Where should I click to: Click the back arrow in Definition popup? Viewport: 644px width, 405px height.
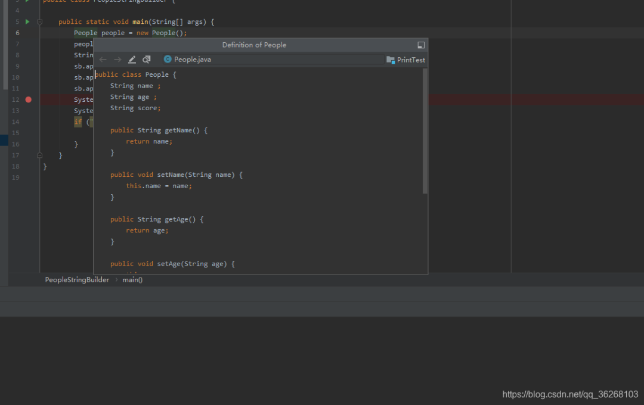103,60
